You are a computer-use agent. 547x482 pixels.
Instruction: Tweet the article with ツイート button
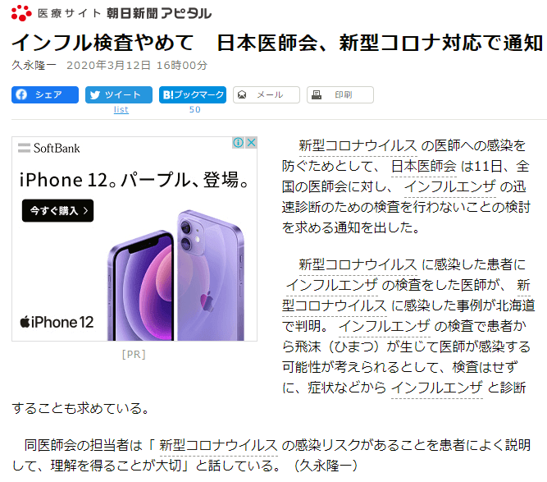click(x=119, y=94)
